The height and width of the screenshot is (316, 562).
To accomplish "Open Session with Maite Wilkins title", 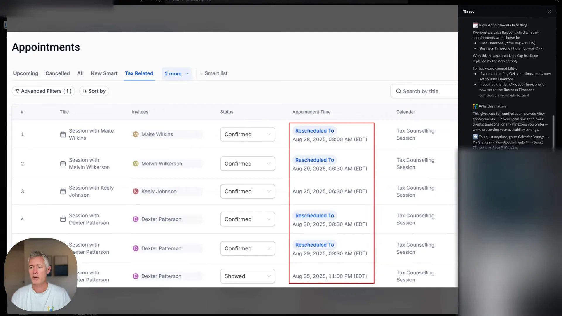I will [x=91, y=134].
